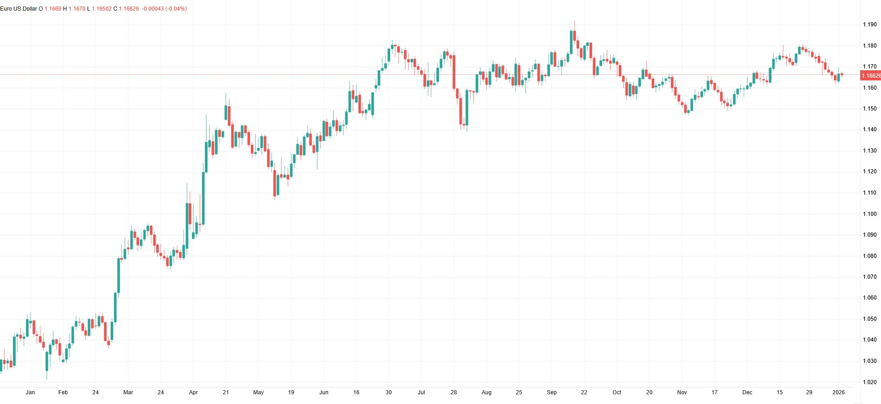Screen dimensions: 881x404
Task: Click the Jul label on time axis
Action: coord(421,392)
